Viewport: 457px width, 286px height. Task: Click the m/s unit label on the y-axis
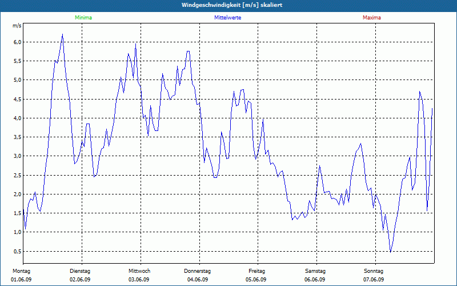pyautogui.click(x=17, y=26)
